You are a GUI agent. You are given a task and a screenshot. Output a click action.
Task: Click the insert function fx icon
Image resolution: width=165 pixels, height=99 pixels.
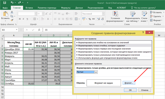39,30
